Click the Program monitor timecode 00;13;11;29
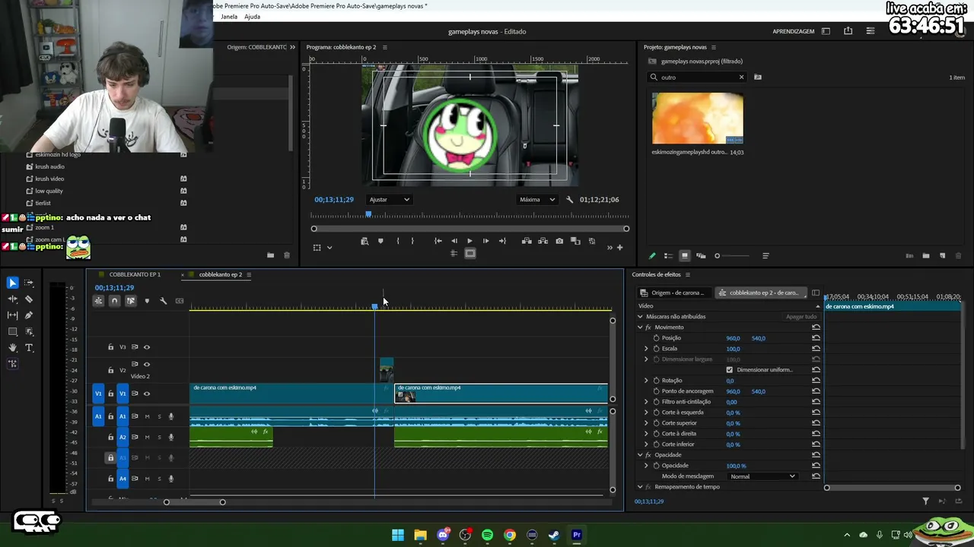Viewport: 974px width, 547px height. click(334, 200)
